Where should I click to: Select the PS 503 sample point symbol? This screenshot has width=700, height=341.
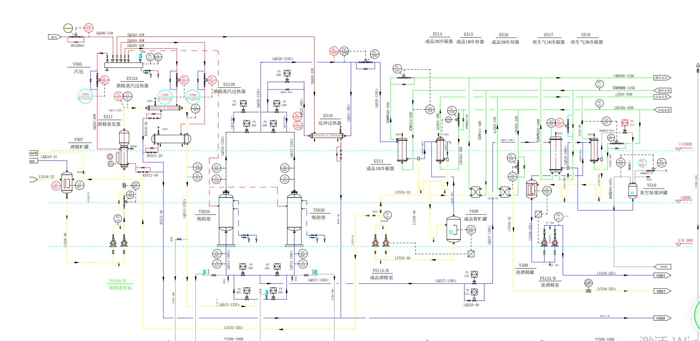point(243,266)
